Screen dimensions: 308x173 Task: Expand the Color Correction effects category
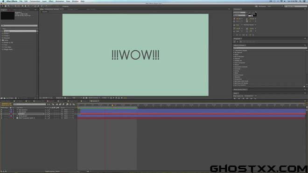click(239, 62)
